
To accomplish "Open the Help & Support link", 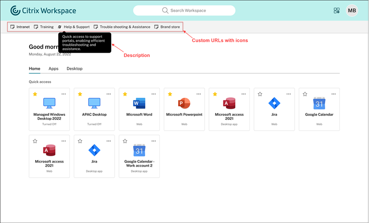I will tap(74, 27).
